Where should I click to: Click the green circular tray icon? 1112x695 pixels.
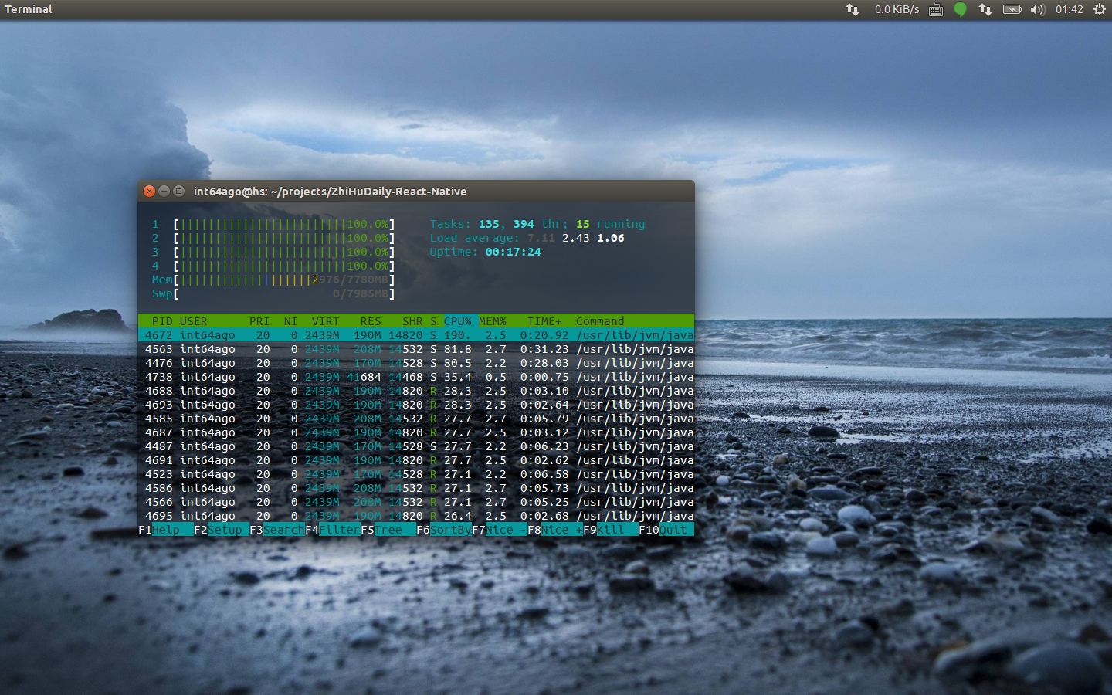(x=960, y=9)
